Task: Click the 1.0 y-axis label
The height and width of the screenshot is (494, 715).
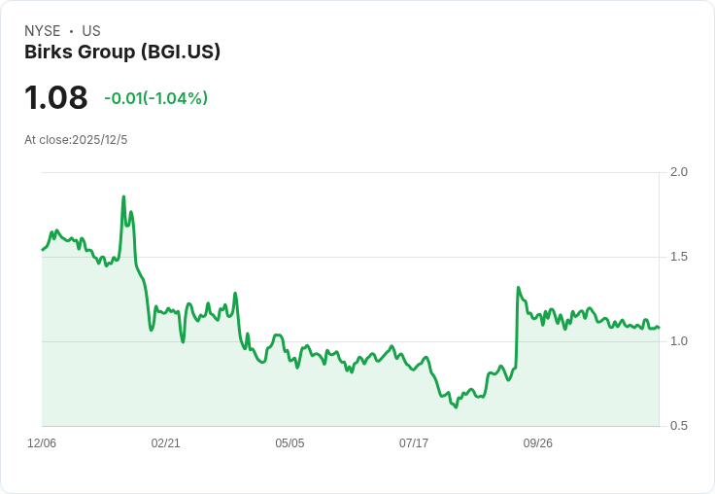Action: (x=679, y=341)
